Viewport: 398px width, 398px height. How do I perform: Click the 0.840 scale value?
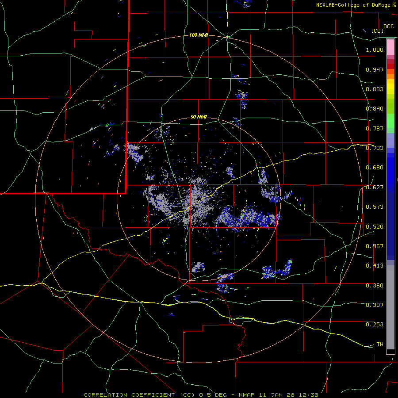(375, 109)
